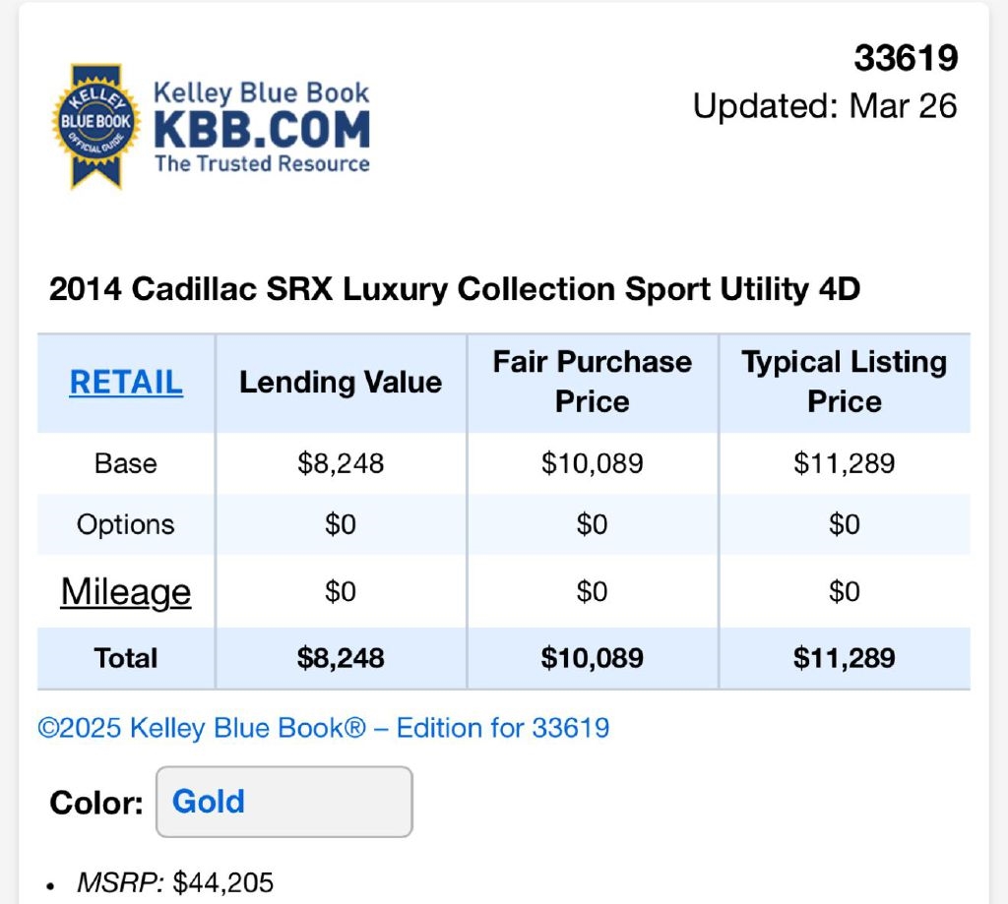Screen dimensions: 1008x904
Task: Click the Total fair purchase price $10,089
Action: coord(593,658)
